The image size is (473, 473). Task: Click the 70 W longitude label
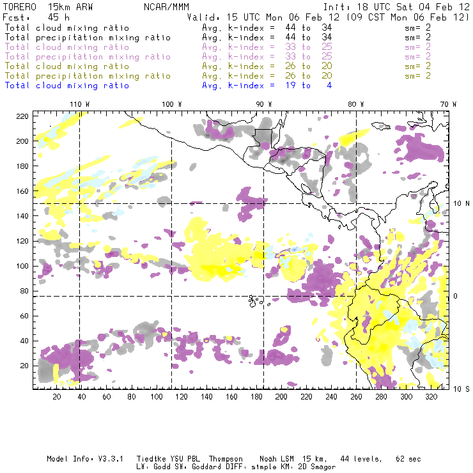point(449,104)
